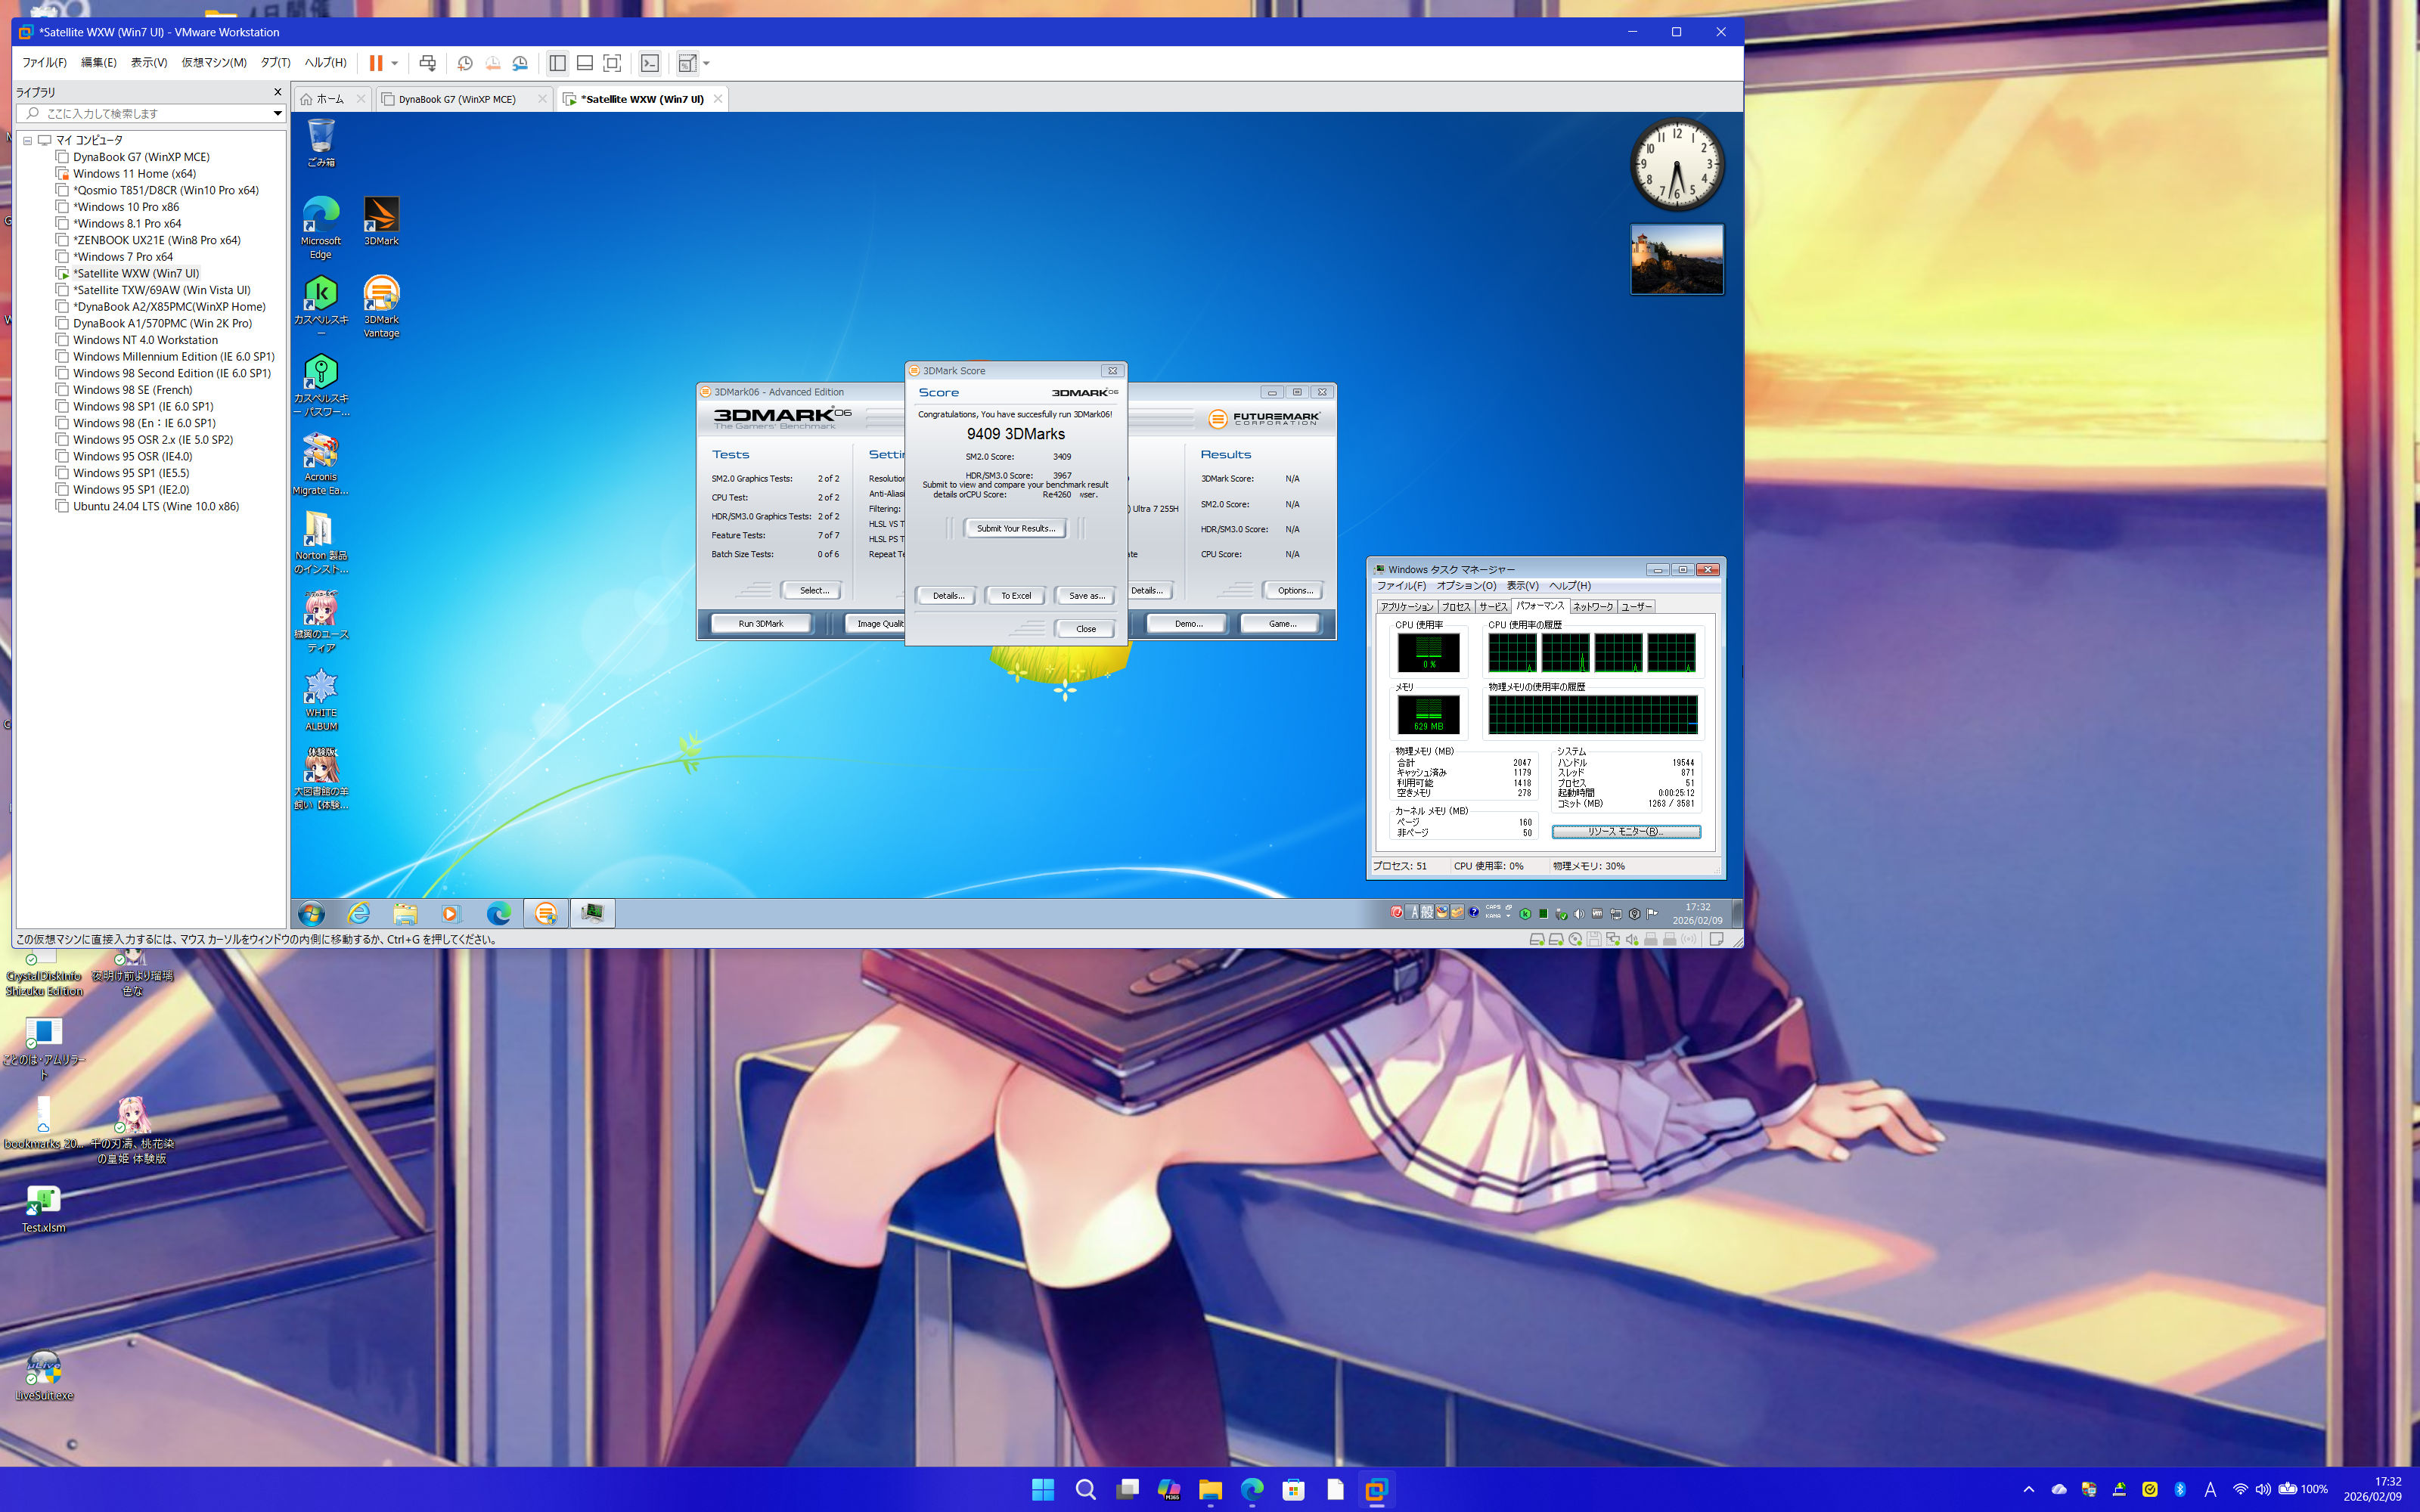Select Windows 11 Home (x64) in the library

pyautogui.click(x=134, y=174)
